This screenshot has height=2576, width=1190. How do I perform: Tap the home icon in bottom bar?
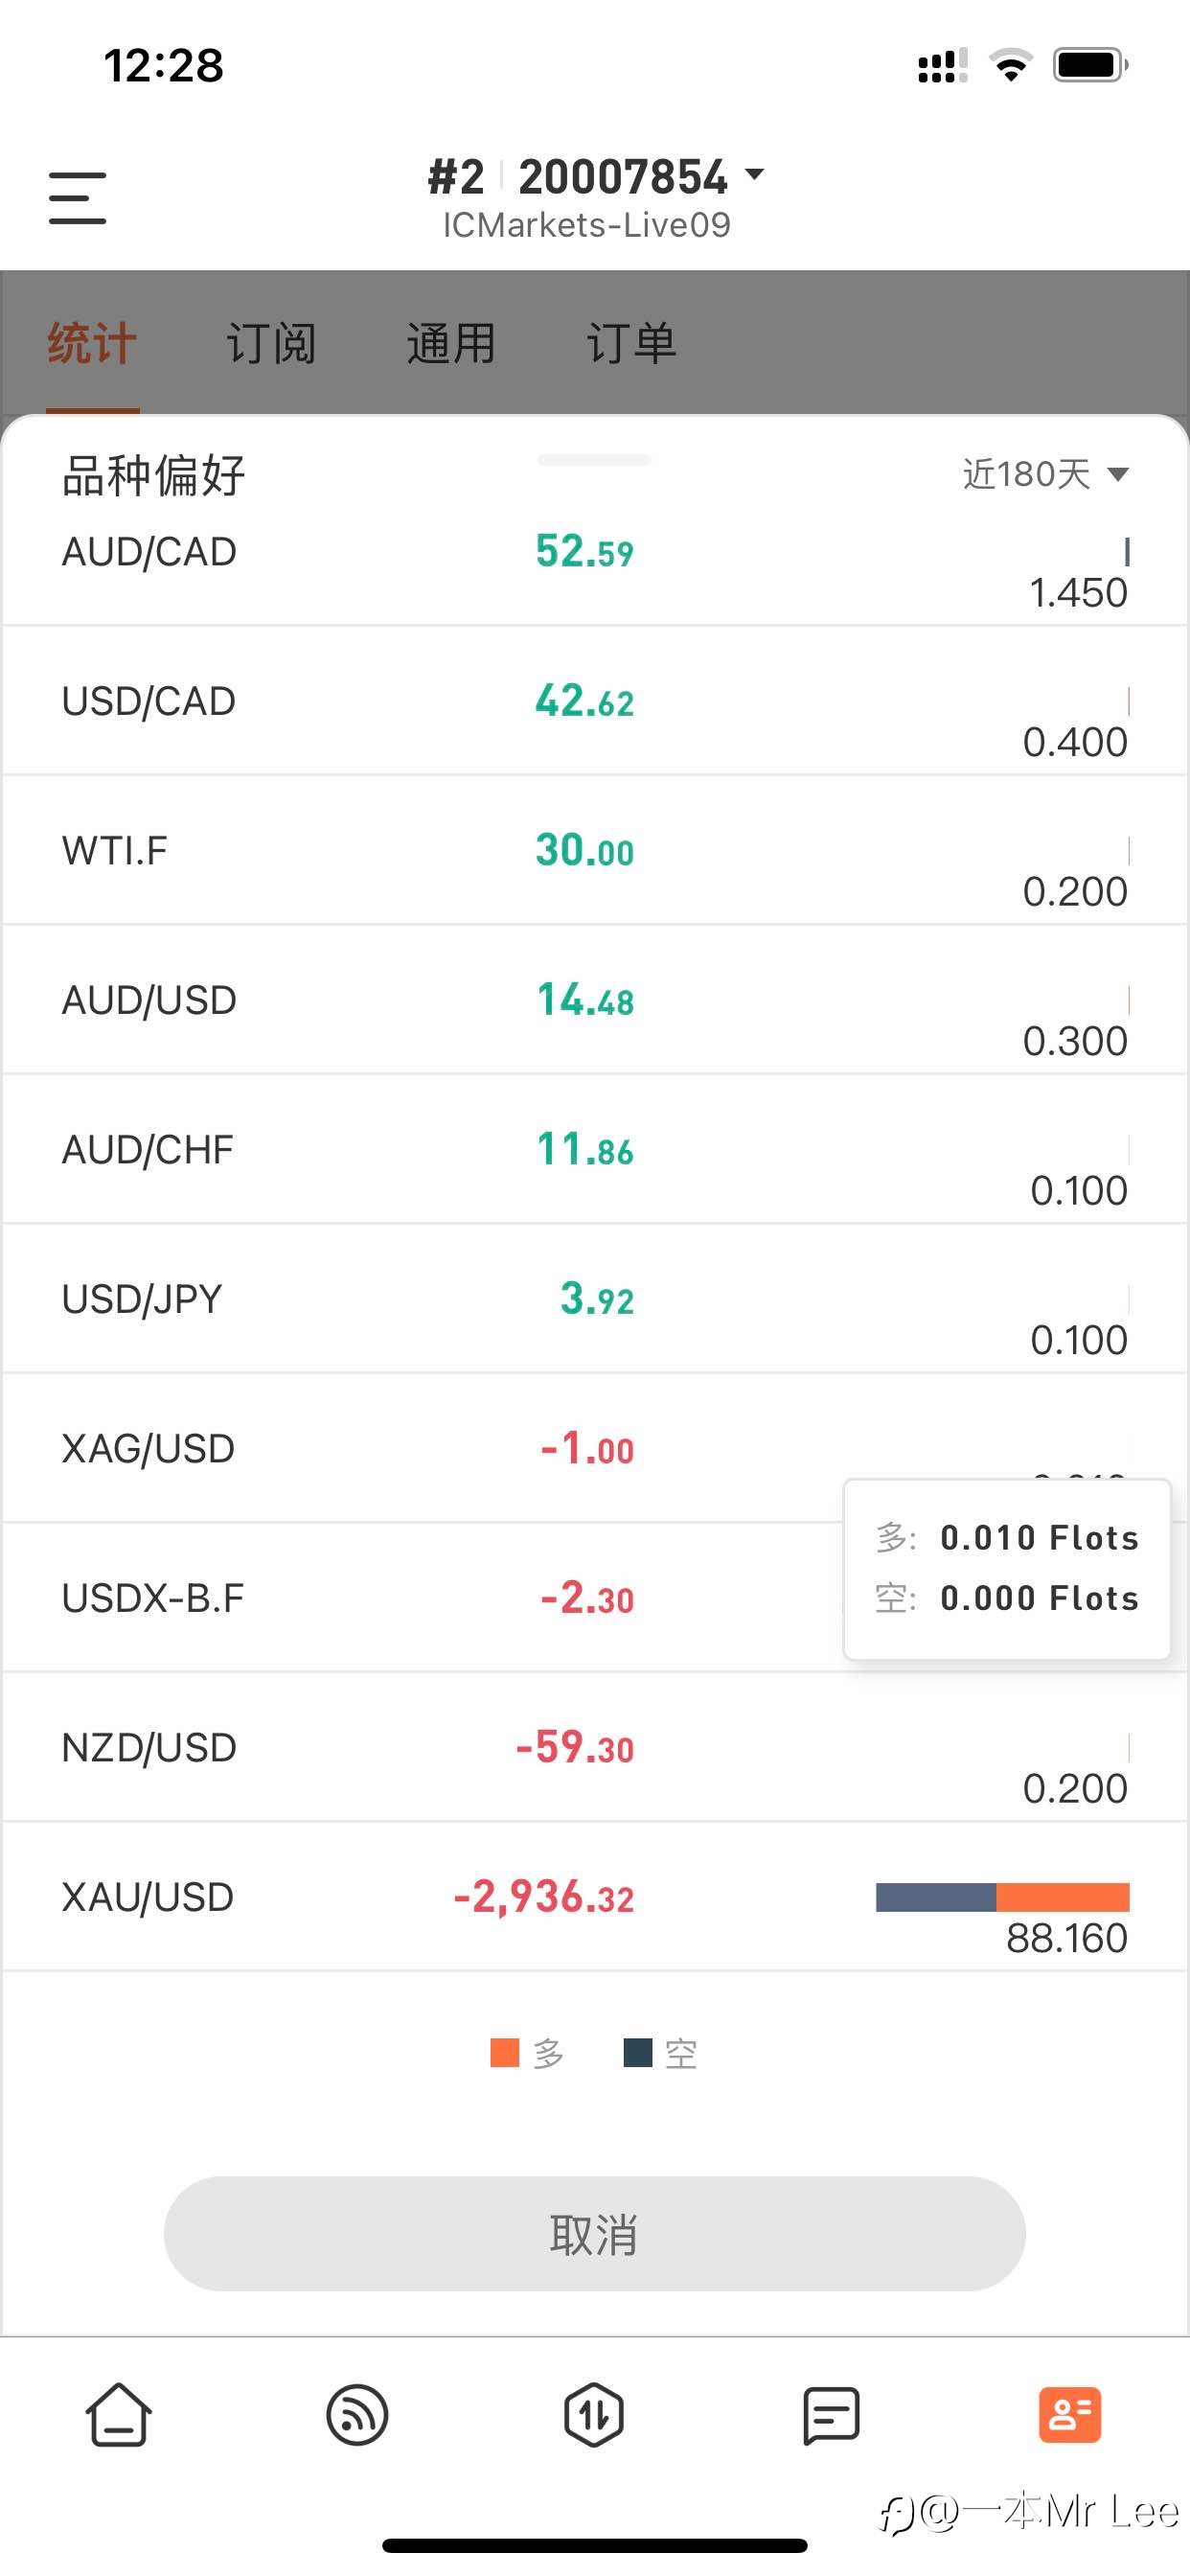coord(119,2414)
